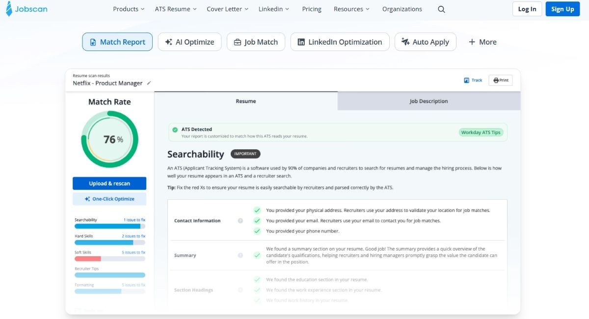589x319 pixels.
Task: Click the green check beside physical address line
Action: pos(257,210)
